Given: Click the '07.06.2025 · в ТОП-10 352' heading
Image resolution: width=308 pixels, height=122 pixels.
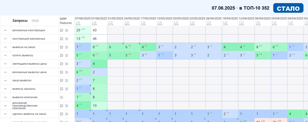Looking at the screenshot, I should tap(240, 8).
